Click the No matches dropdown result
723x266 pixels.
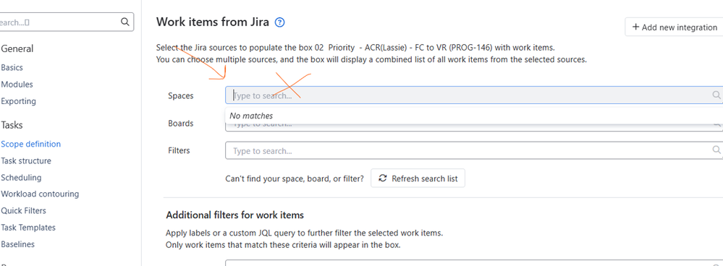[251, 116]
